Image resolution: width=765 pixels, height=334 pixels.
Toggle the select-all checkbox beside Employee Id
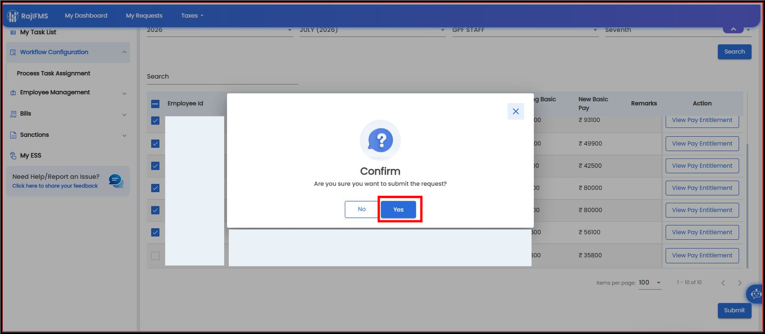tap(155, 104)
